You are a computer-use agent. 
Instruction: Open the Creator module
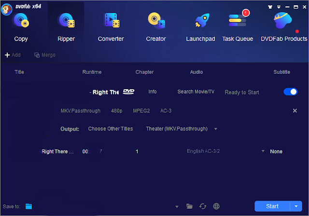coord(156,27)
